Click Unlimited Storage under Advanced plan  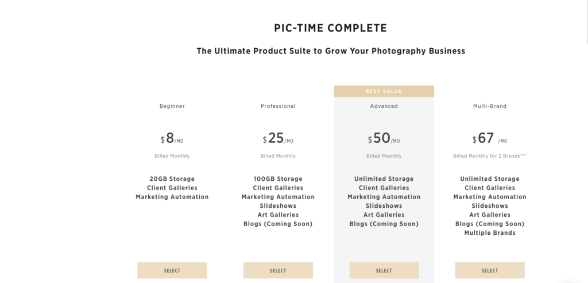click(x=384, y=179)
